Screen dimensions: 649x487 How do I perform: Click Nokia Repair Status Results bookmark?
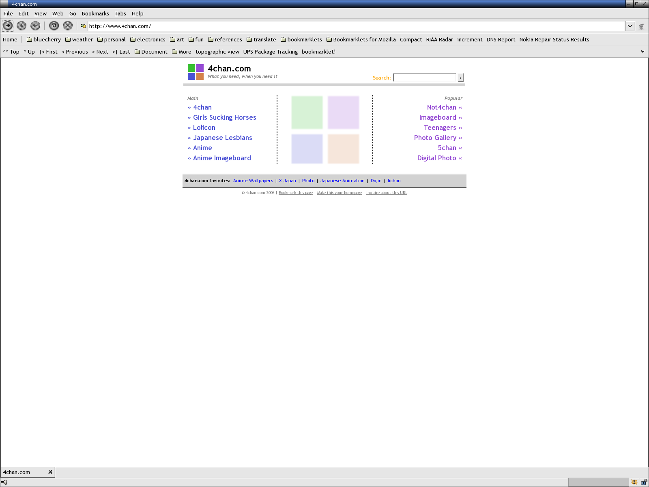click(554, 39)
